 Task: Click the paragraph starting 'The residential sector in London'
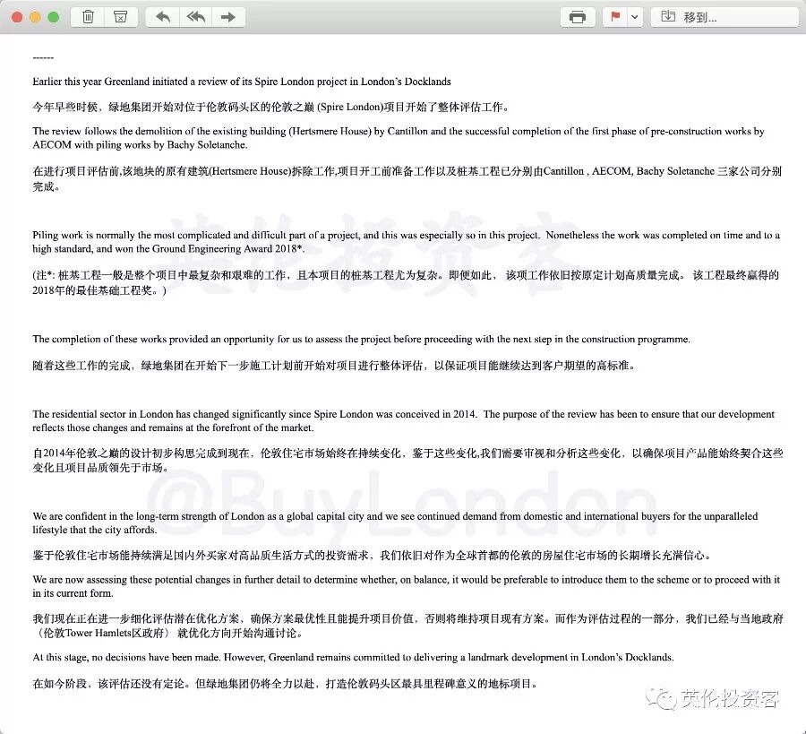pyautogui.click(x=404, y=420)
